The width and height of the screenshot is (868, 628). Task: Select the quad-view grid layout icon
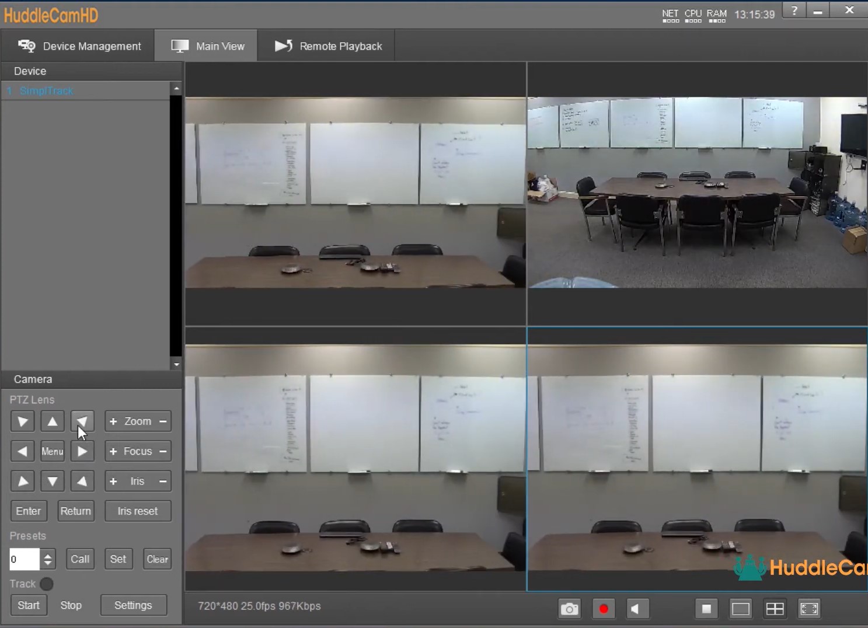click(775, 608)
